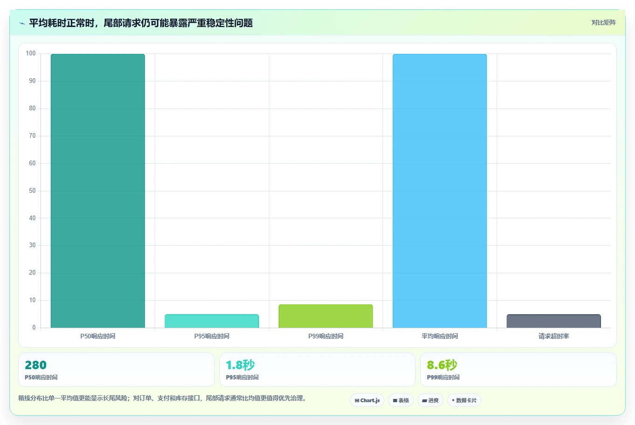Click the lime green P99响应时间 bar
Screen dimensions: 635x425
pos(326,316)
